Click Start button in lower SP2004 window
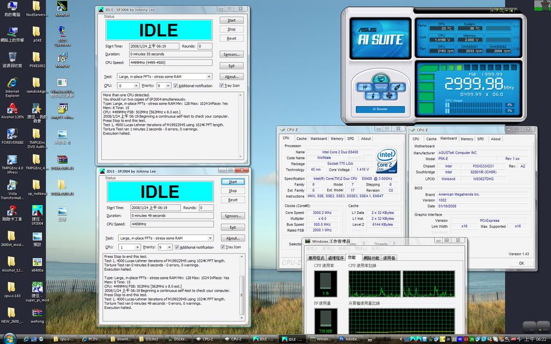This screenshot has height=344, width=551. coord(232,182)
